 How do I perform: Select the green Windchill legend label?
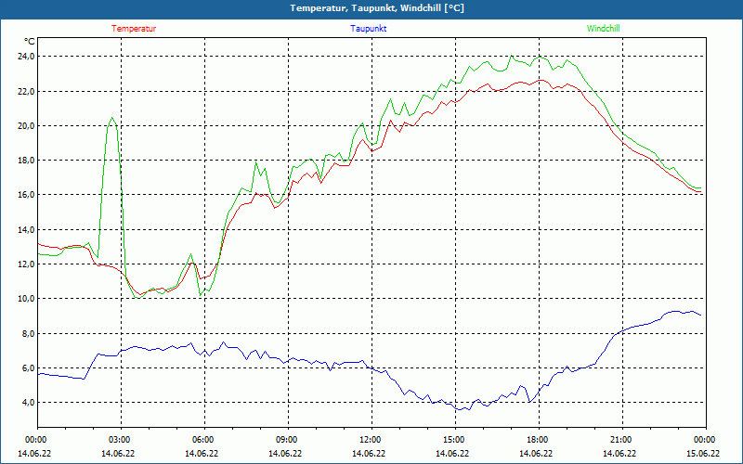[x=603, y=28]
